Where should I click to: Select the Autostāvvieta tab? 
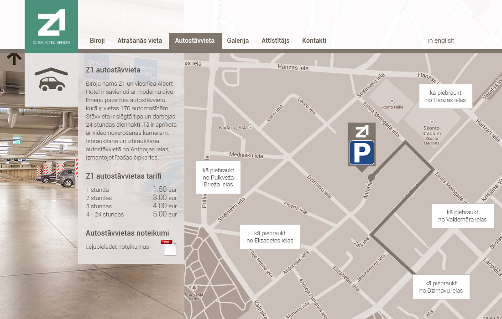[x=195, y=41]
